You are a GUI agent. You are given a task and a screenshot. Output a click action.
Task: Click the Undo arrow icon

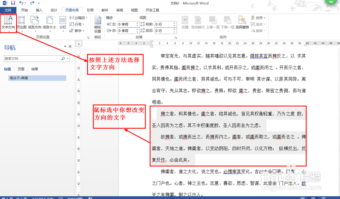pyautogui.click(x=21, y=3)
